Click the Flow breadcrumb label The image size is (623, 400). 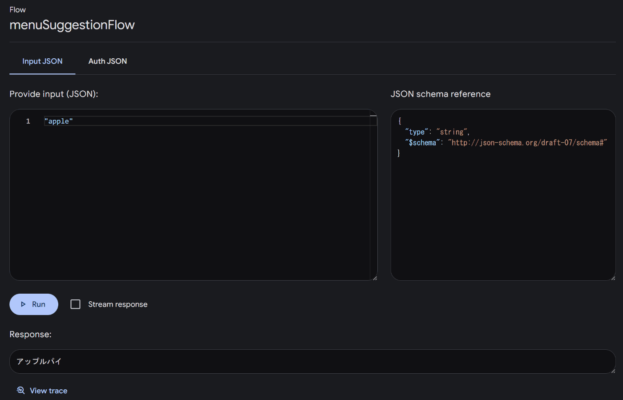(x=18, y=10)
